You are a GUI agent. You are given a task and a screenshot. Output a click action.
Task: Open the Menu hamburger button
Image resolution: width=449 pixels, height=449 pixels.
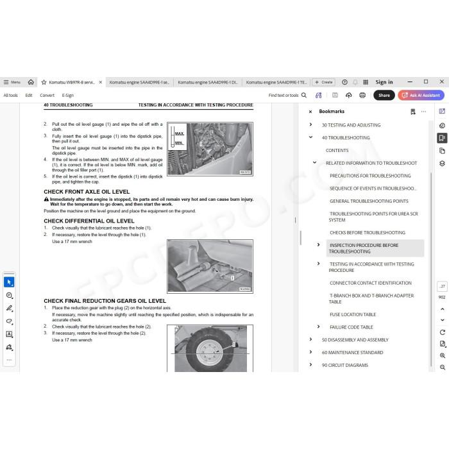pyautogui.click(x=12, y=82)
